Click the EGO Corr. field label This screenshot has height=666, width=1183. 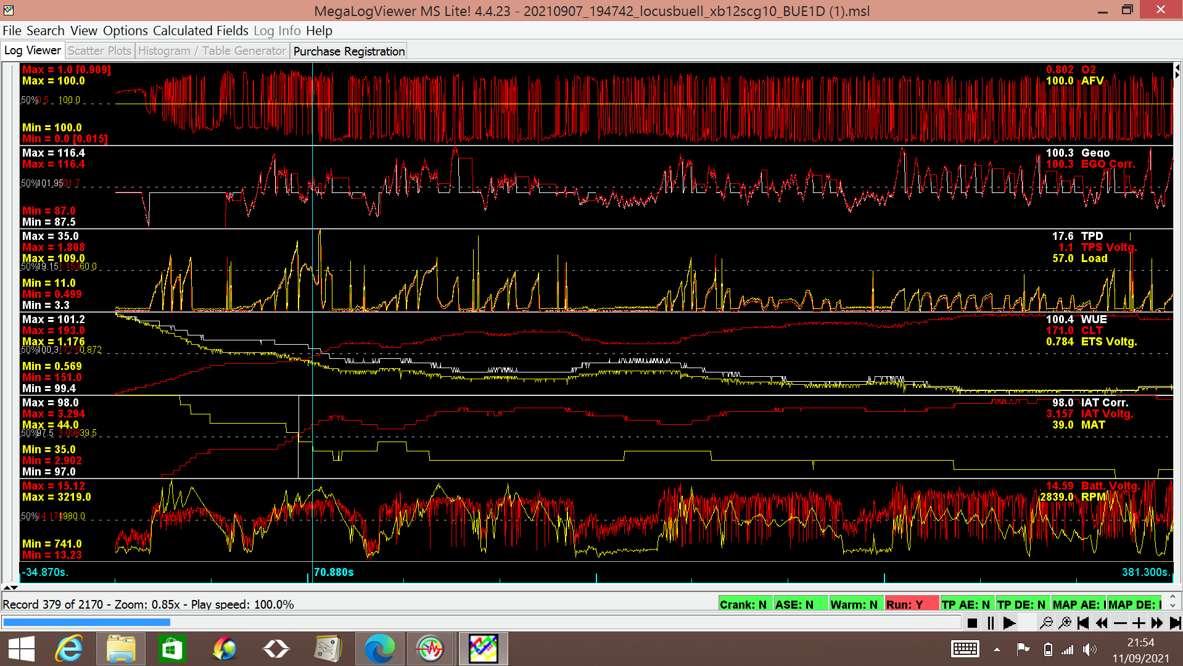[x=1108, y=164]
